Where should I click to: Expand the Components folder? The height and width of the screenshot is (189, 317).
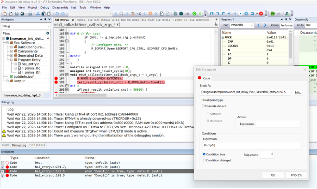tap(11, 51)
